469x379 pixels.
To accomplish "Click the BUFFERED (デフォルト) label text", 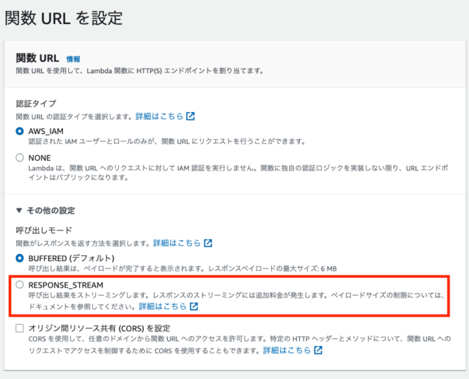I will point(72,258).
